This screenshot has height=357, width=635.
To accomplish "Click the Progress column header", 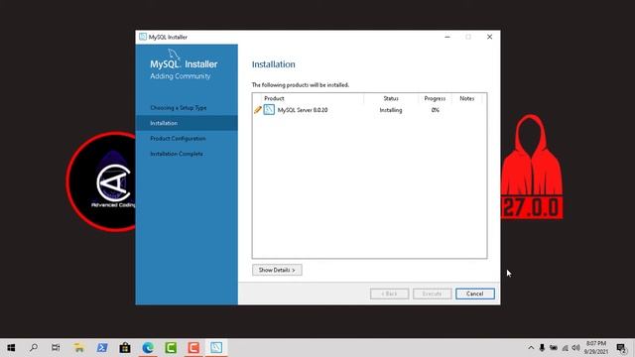I will pos(435,98).
